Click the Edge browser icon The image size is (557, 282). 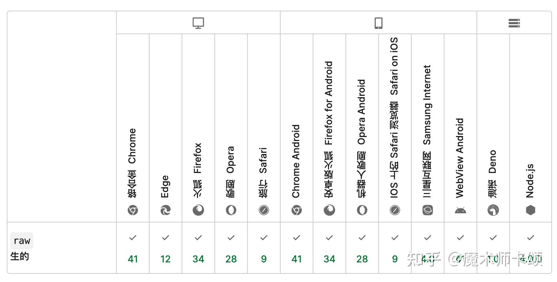(x=166, y=210)
